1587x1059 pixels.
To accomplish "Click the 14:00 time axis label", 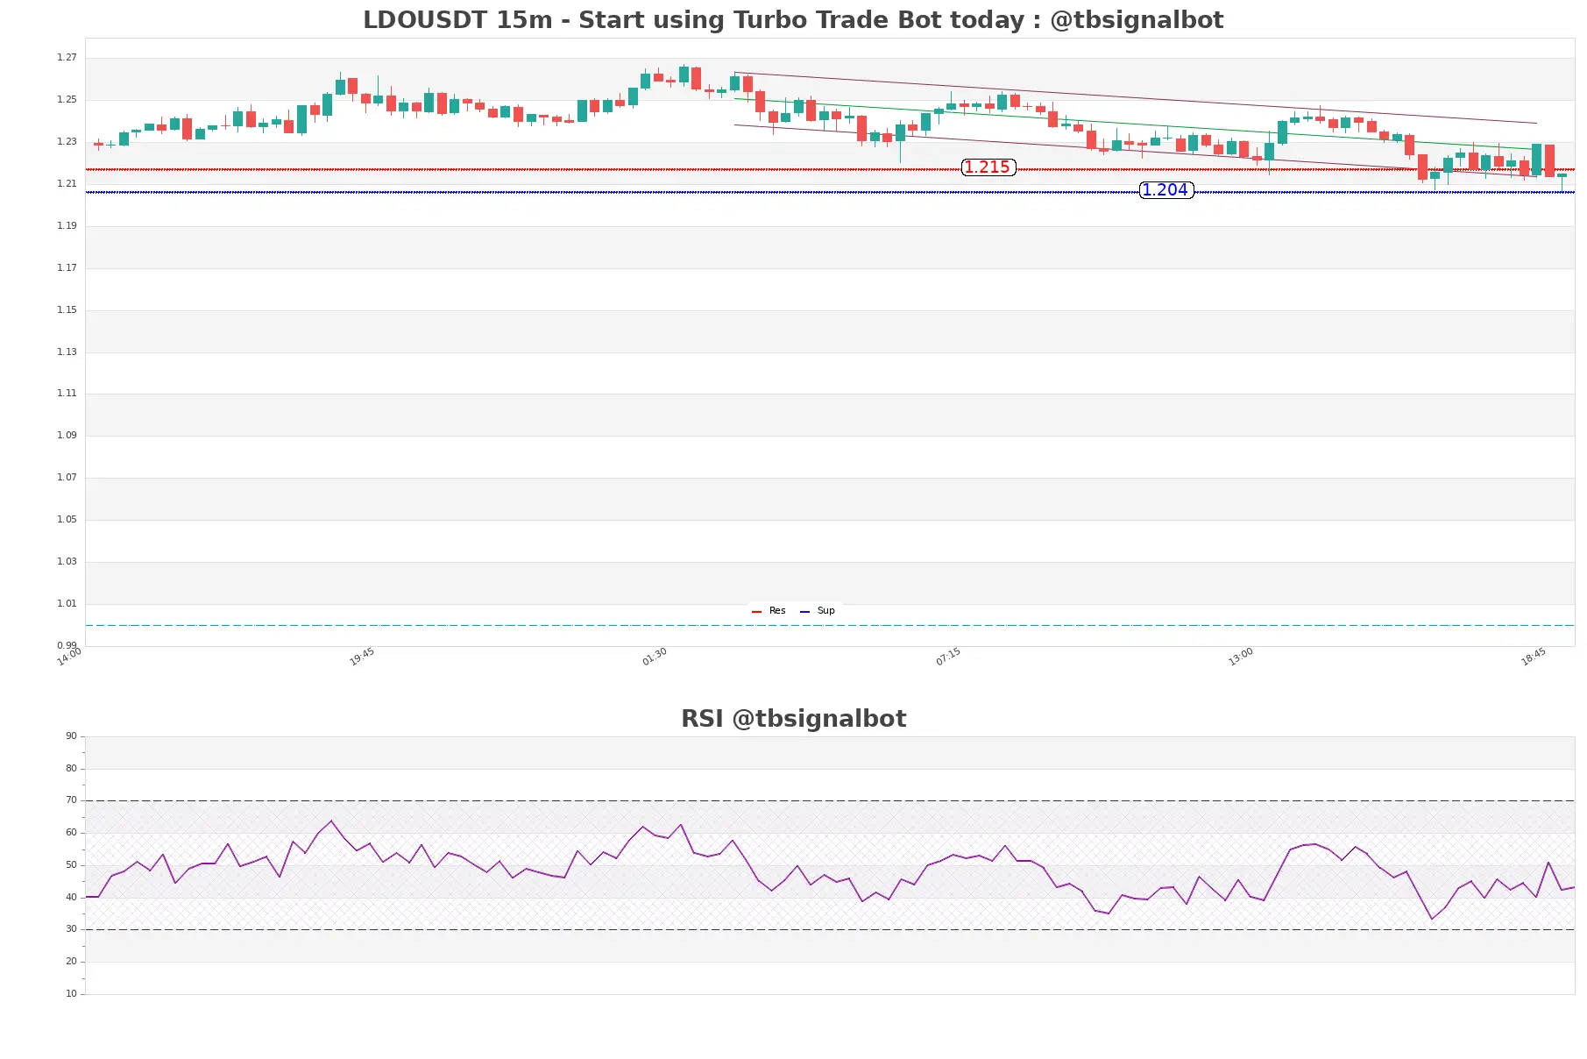I will [69, 657].
